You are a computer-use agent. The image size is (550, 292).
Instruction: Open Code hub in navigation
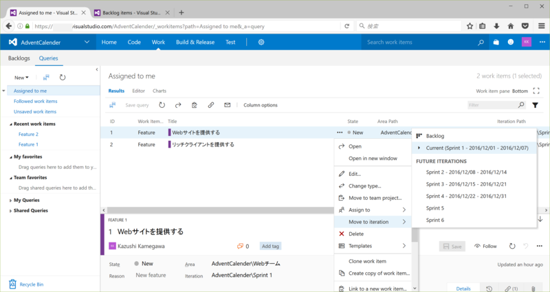134,42
